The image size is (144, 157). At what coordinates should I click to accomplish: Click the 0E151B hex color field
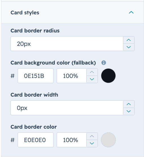pos(36,76)
